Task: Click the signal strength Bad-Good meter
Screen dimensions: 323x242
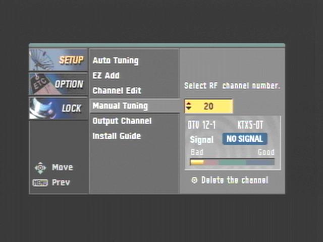Action: (232, 162)
